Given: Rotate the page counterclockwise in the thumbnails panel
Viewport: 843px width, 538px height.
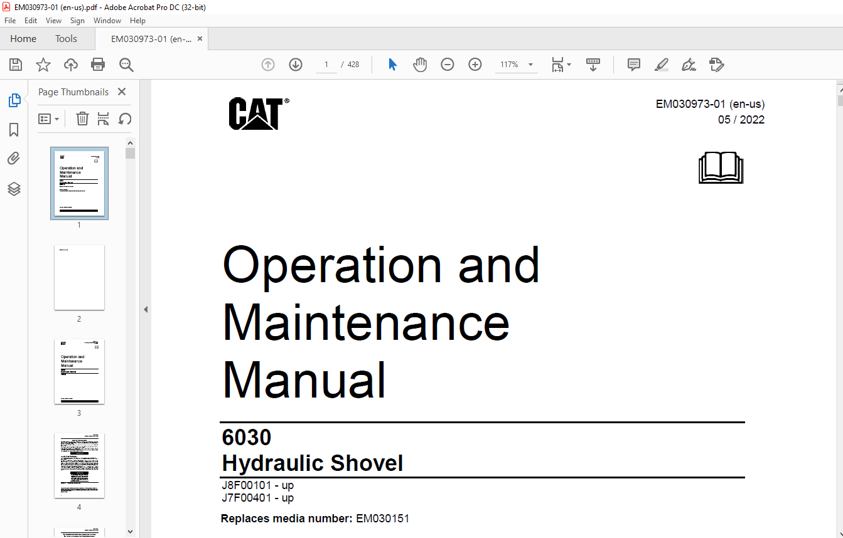Looking at the screenshot, I should (125, 119).
